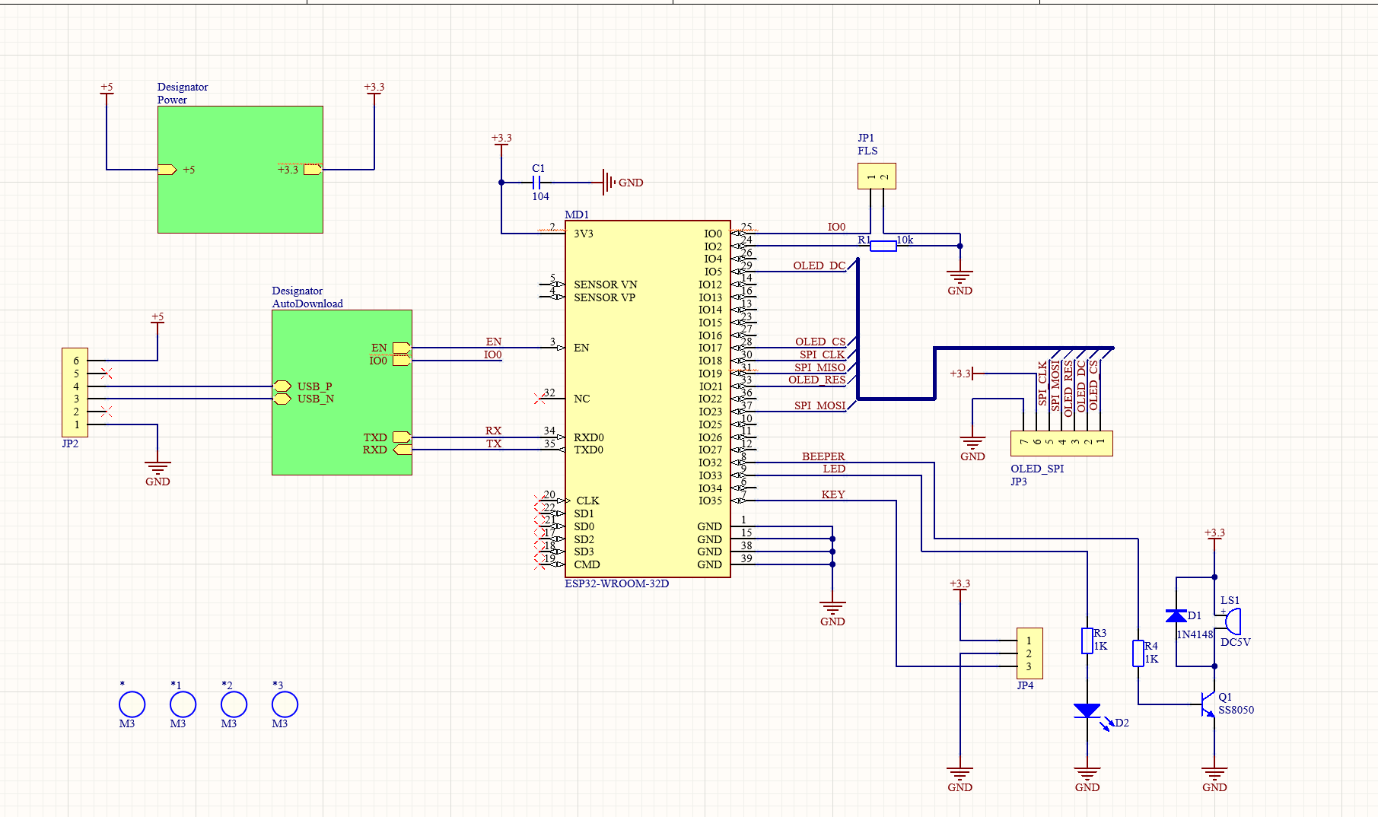Click the GND symbol below ESP32 GND pins

coord(832,611)
